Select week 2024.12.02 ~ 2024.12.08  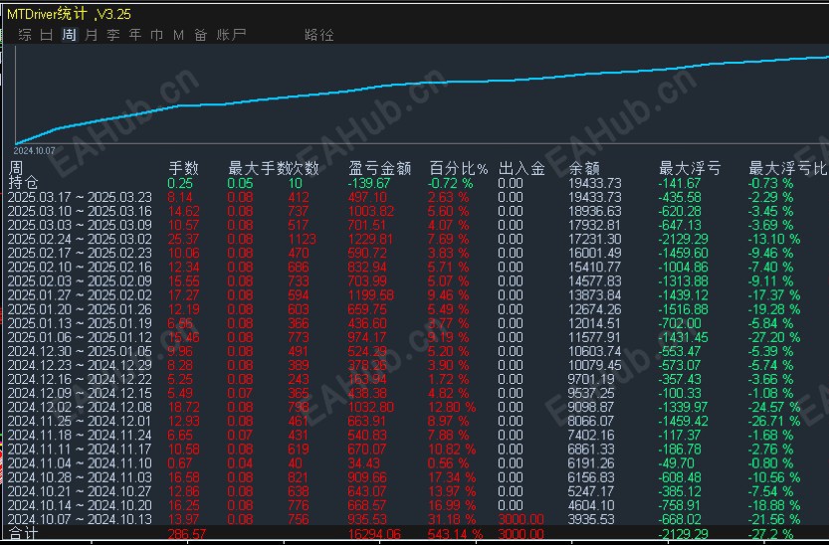point(80,407)
